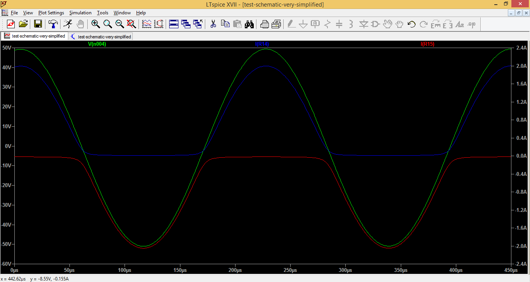Image resolution: width=530 pixels, height=282 pixels.
Task: Open the document icon beside File
Action: [5, 13]
